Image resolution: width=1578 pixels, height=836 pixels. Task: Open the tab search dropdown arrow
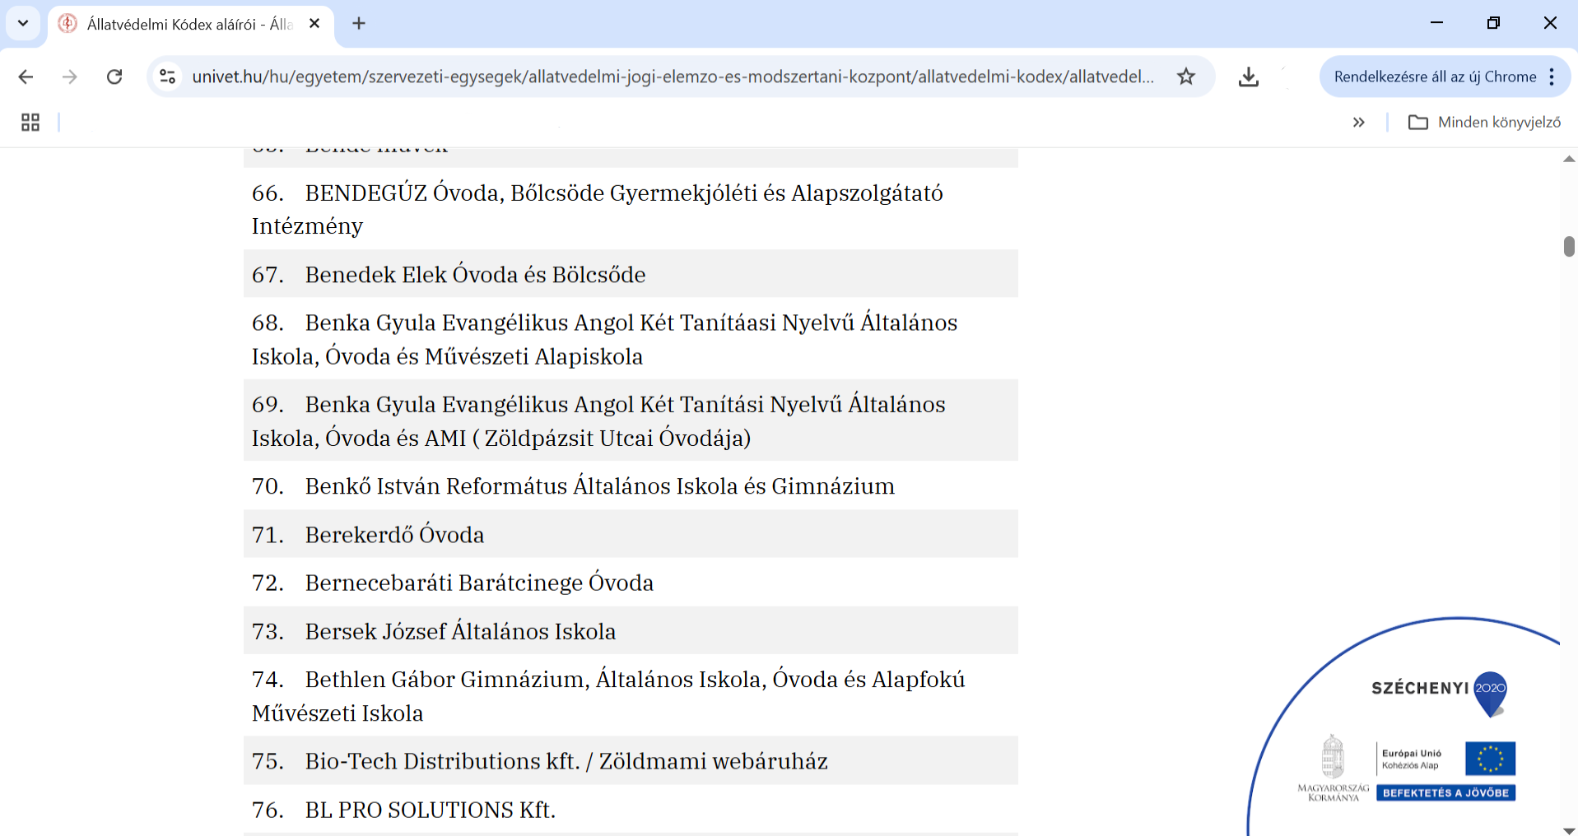click(23, 23)
